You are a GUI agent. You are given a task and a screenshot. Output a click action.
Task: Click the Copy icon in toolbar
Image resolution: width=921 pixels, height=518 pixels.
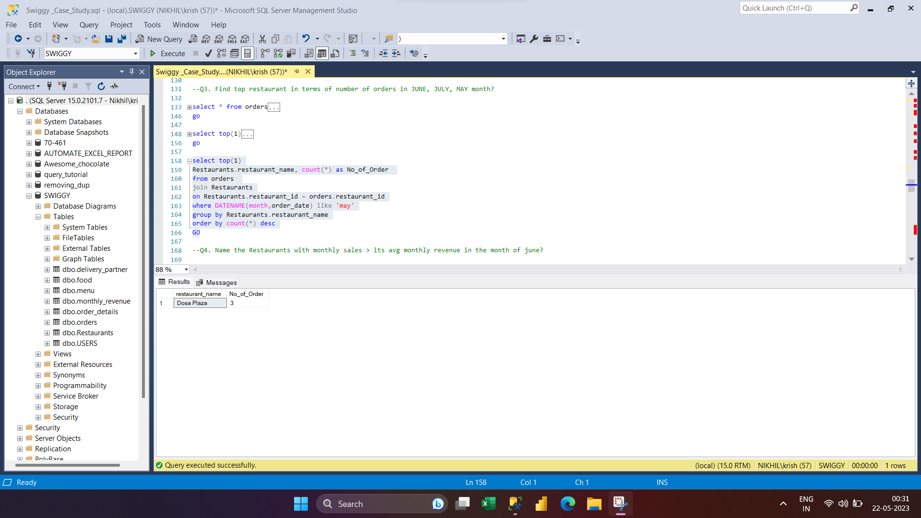pos(275,39)
